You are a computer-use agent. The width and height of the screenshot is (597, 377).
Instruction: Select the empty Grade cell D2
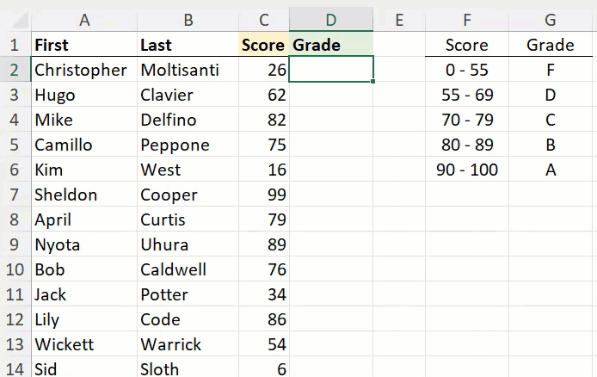pos(331,70)
